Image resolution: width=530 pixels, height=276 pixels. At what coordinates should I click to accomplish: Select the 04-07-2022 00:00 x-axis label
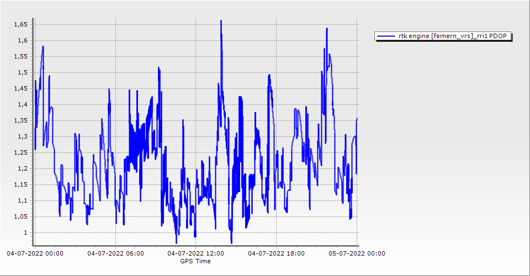[35, 253]
